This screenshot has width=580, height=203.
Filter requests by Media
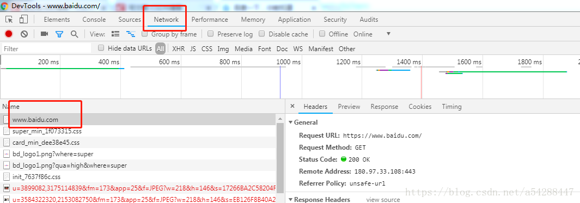243,48
